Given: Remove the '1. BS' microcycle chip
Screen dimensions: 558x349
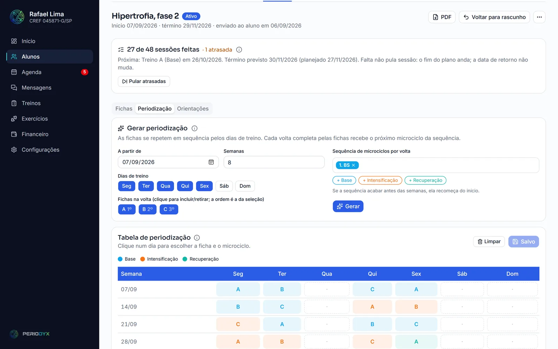Looking at the screenshot, I should tap(353, 165).
